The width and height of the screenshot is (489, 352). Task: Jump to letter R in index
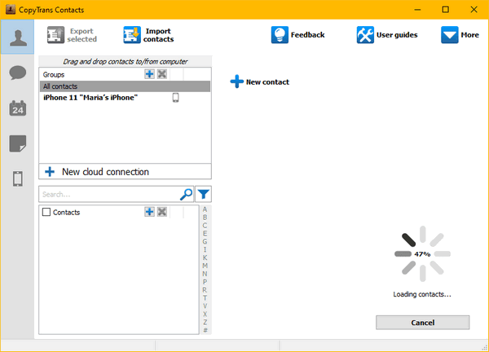205,290
